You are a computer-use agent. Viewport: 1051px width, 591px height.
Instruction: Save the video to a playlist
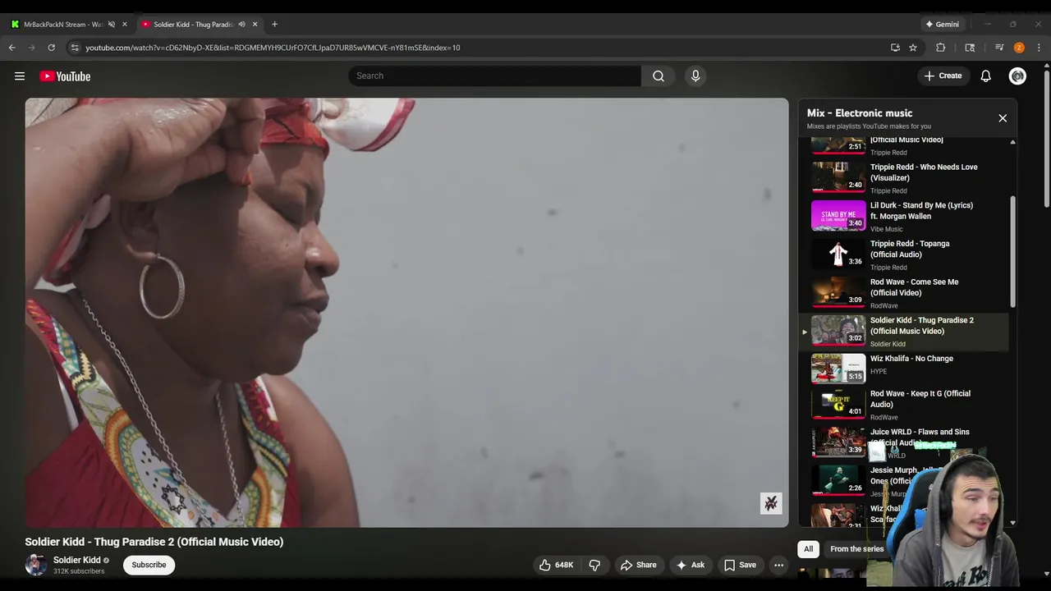(x=740, y=565)
